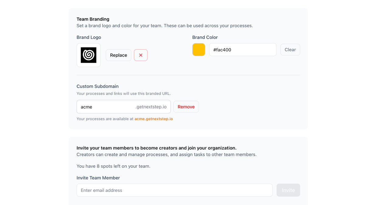Click the Brand Logo label
Screen dimensions: 365x205
tap(89, 37)
